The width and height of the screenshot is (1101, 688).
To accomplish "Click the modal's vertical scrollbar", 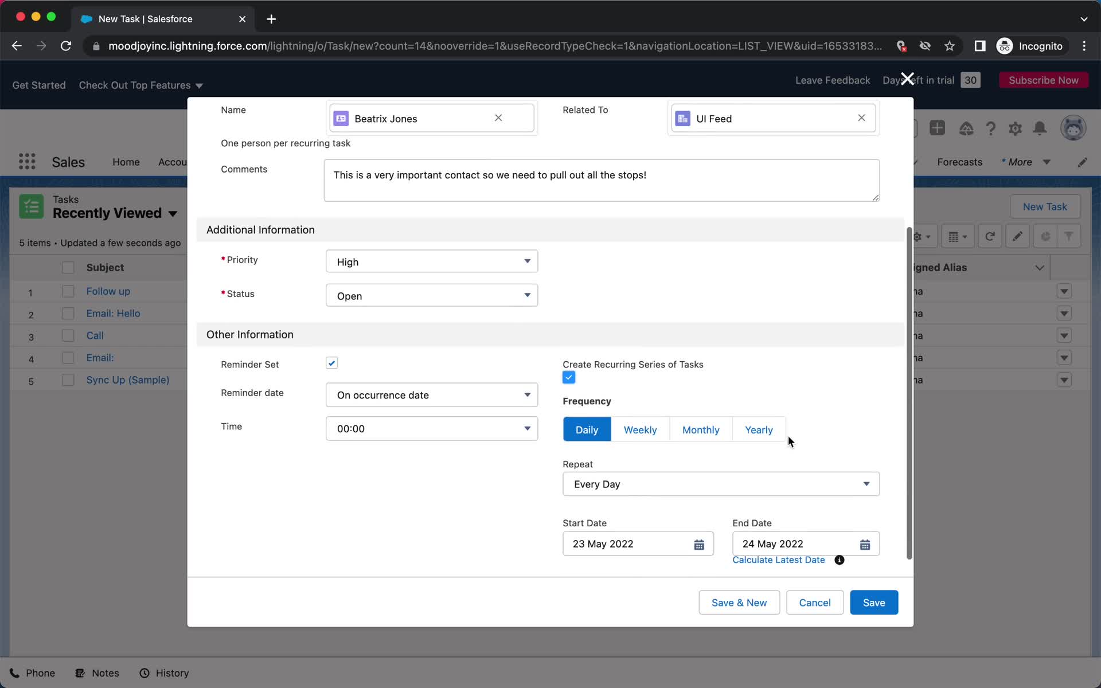I will coord(909,393).
